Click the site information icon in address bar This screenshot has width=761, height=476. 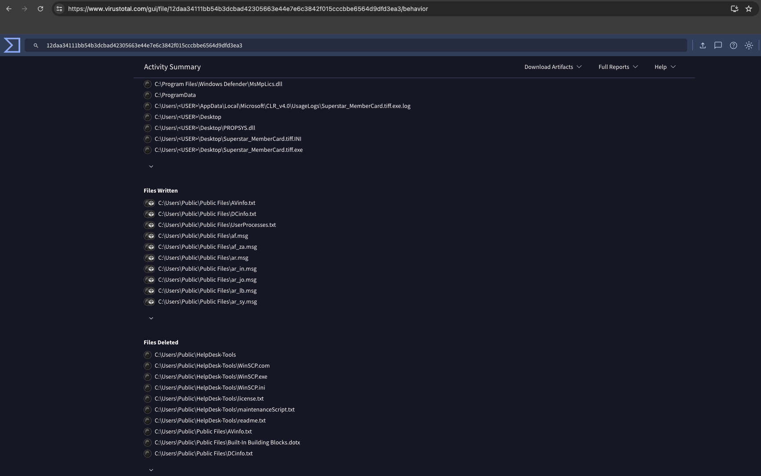[x=59, y=9]
